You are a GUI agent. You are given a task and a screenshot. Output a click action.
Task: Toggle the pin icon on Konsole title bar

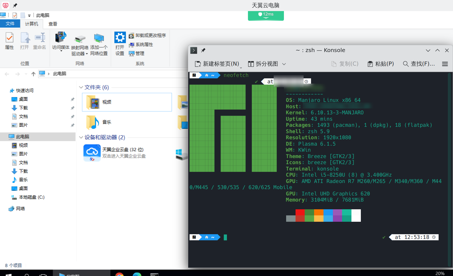pos(203,50)
